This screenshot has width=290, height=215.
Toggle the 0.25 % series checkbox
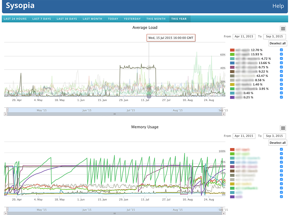pyautogui.click(x=281, y=97)
